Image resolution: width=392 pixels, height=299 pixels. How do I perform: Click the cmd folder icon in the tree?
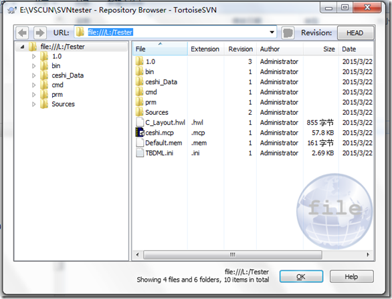44,85
